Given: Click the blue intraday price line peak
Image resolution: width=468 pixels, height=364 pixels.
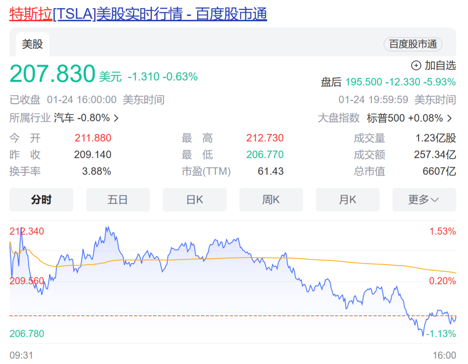Looking at the screenshot, I should 107,228.
